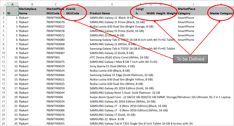
Task: Select SAMSUNG Galaxy J7 - 6 (White, 16 GB)
Action: tap(129, 110)
